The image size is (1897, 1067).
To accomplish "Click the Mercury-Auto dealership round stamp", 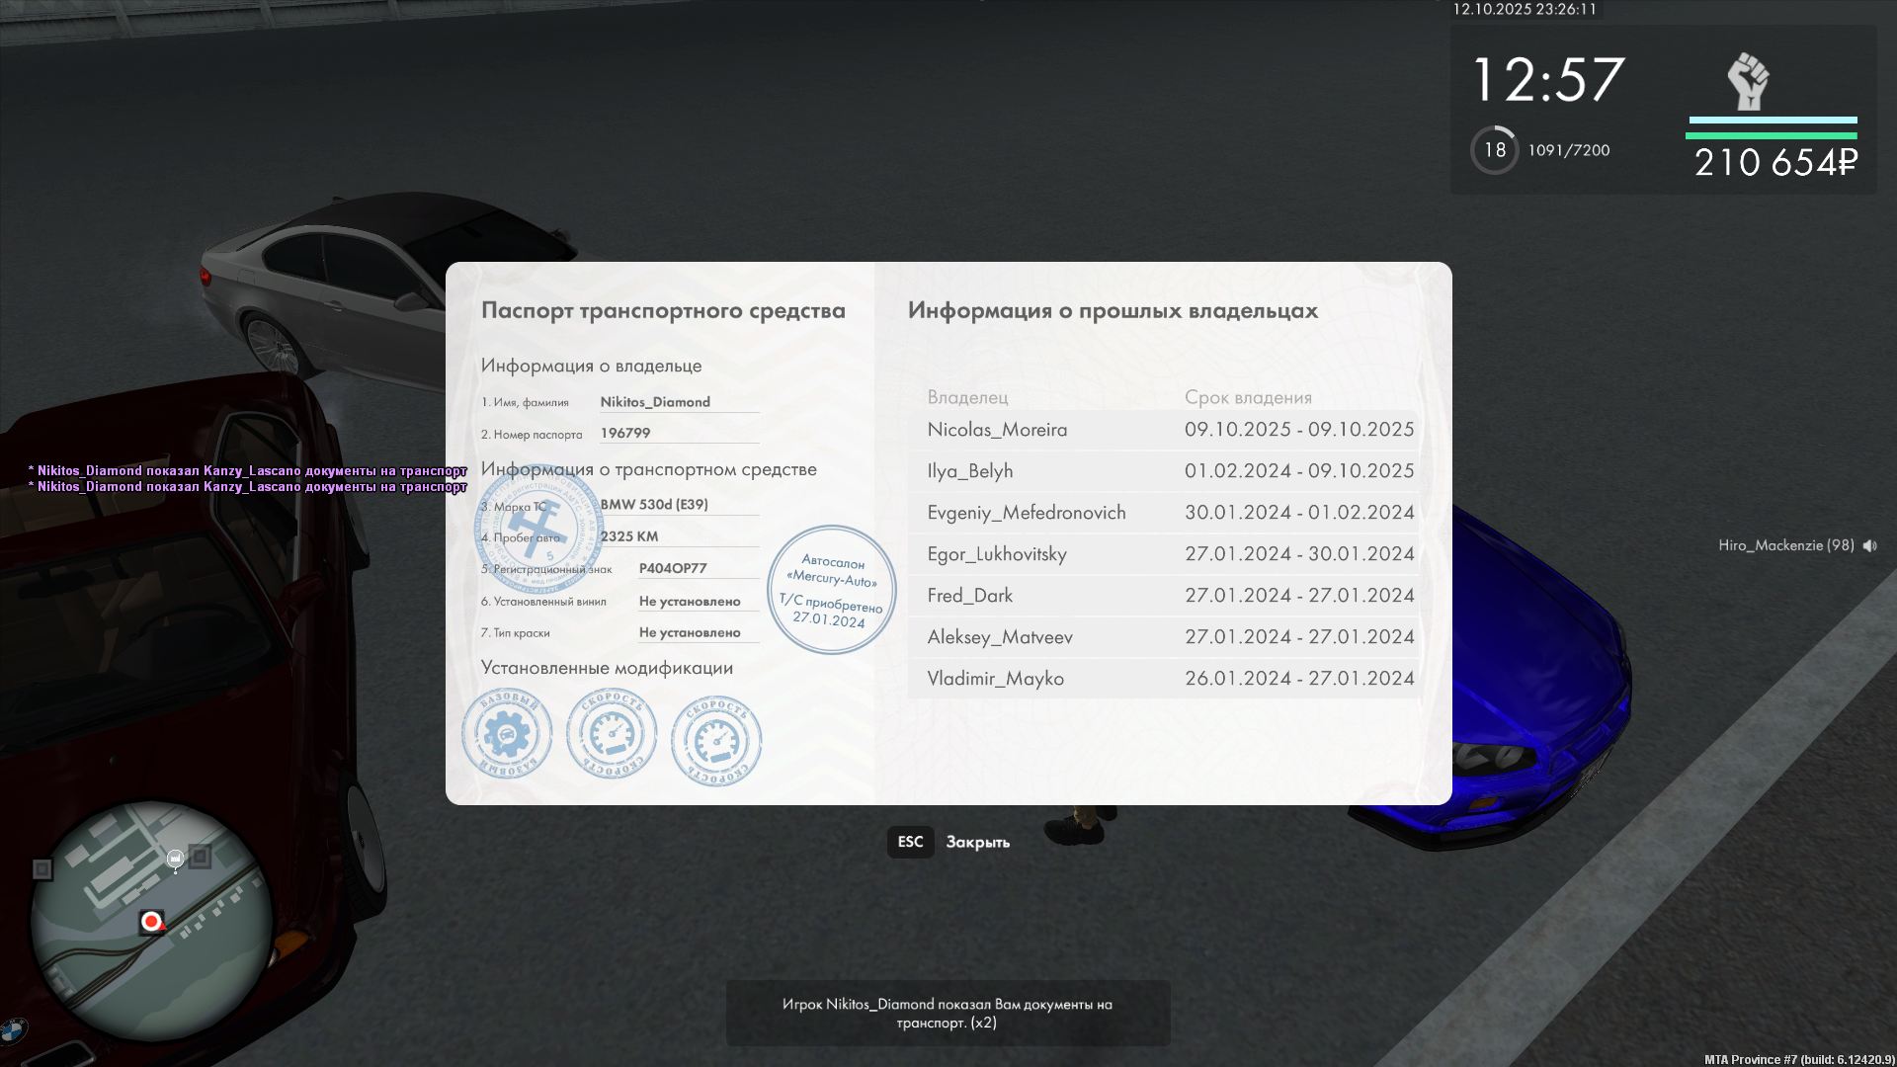I will (831, 590).
